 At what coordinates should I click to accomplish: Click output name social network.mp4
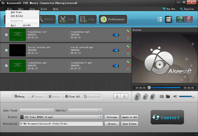82,47
